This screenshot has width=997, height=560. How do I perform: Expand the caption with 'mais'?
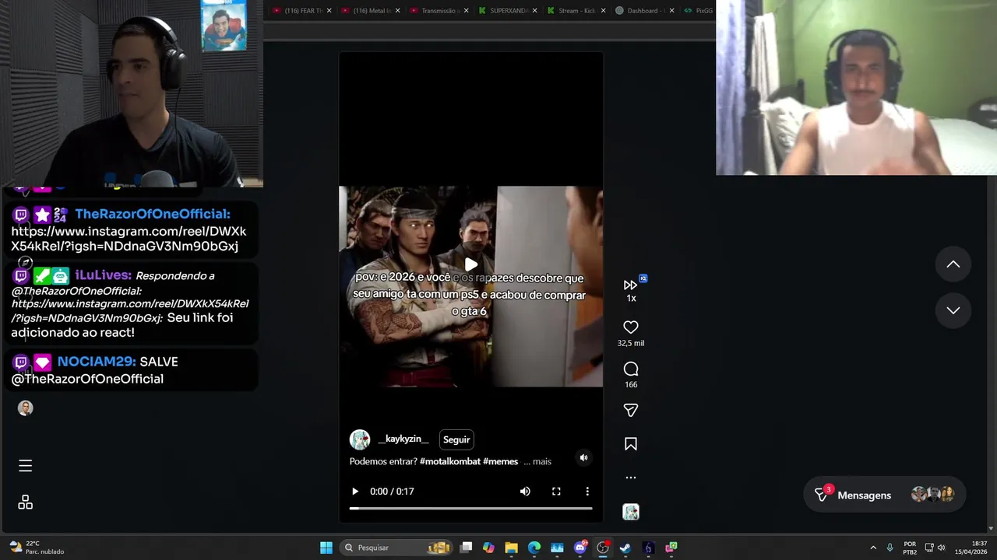coord(542,462)
